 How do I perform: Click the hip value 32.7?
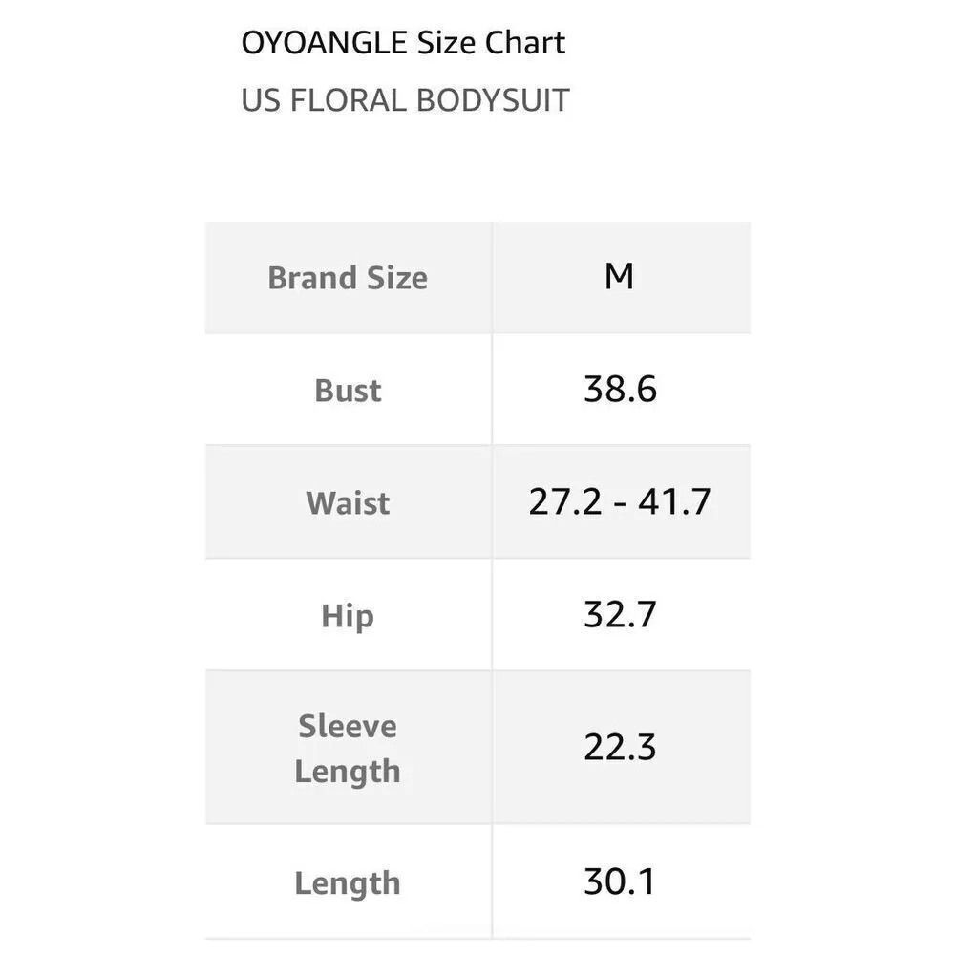[x=620, y=614]
